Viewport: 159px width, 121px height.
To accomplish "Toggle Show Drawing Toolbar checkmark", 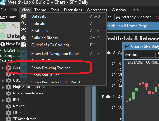I will [24, 68].
